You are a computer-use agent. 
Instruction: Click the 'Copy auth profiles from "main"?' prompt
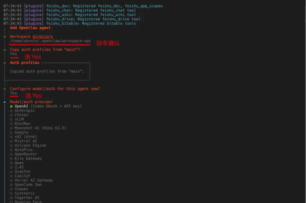[x=45, y=50]
